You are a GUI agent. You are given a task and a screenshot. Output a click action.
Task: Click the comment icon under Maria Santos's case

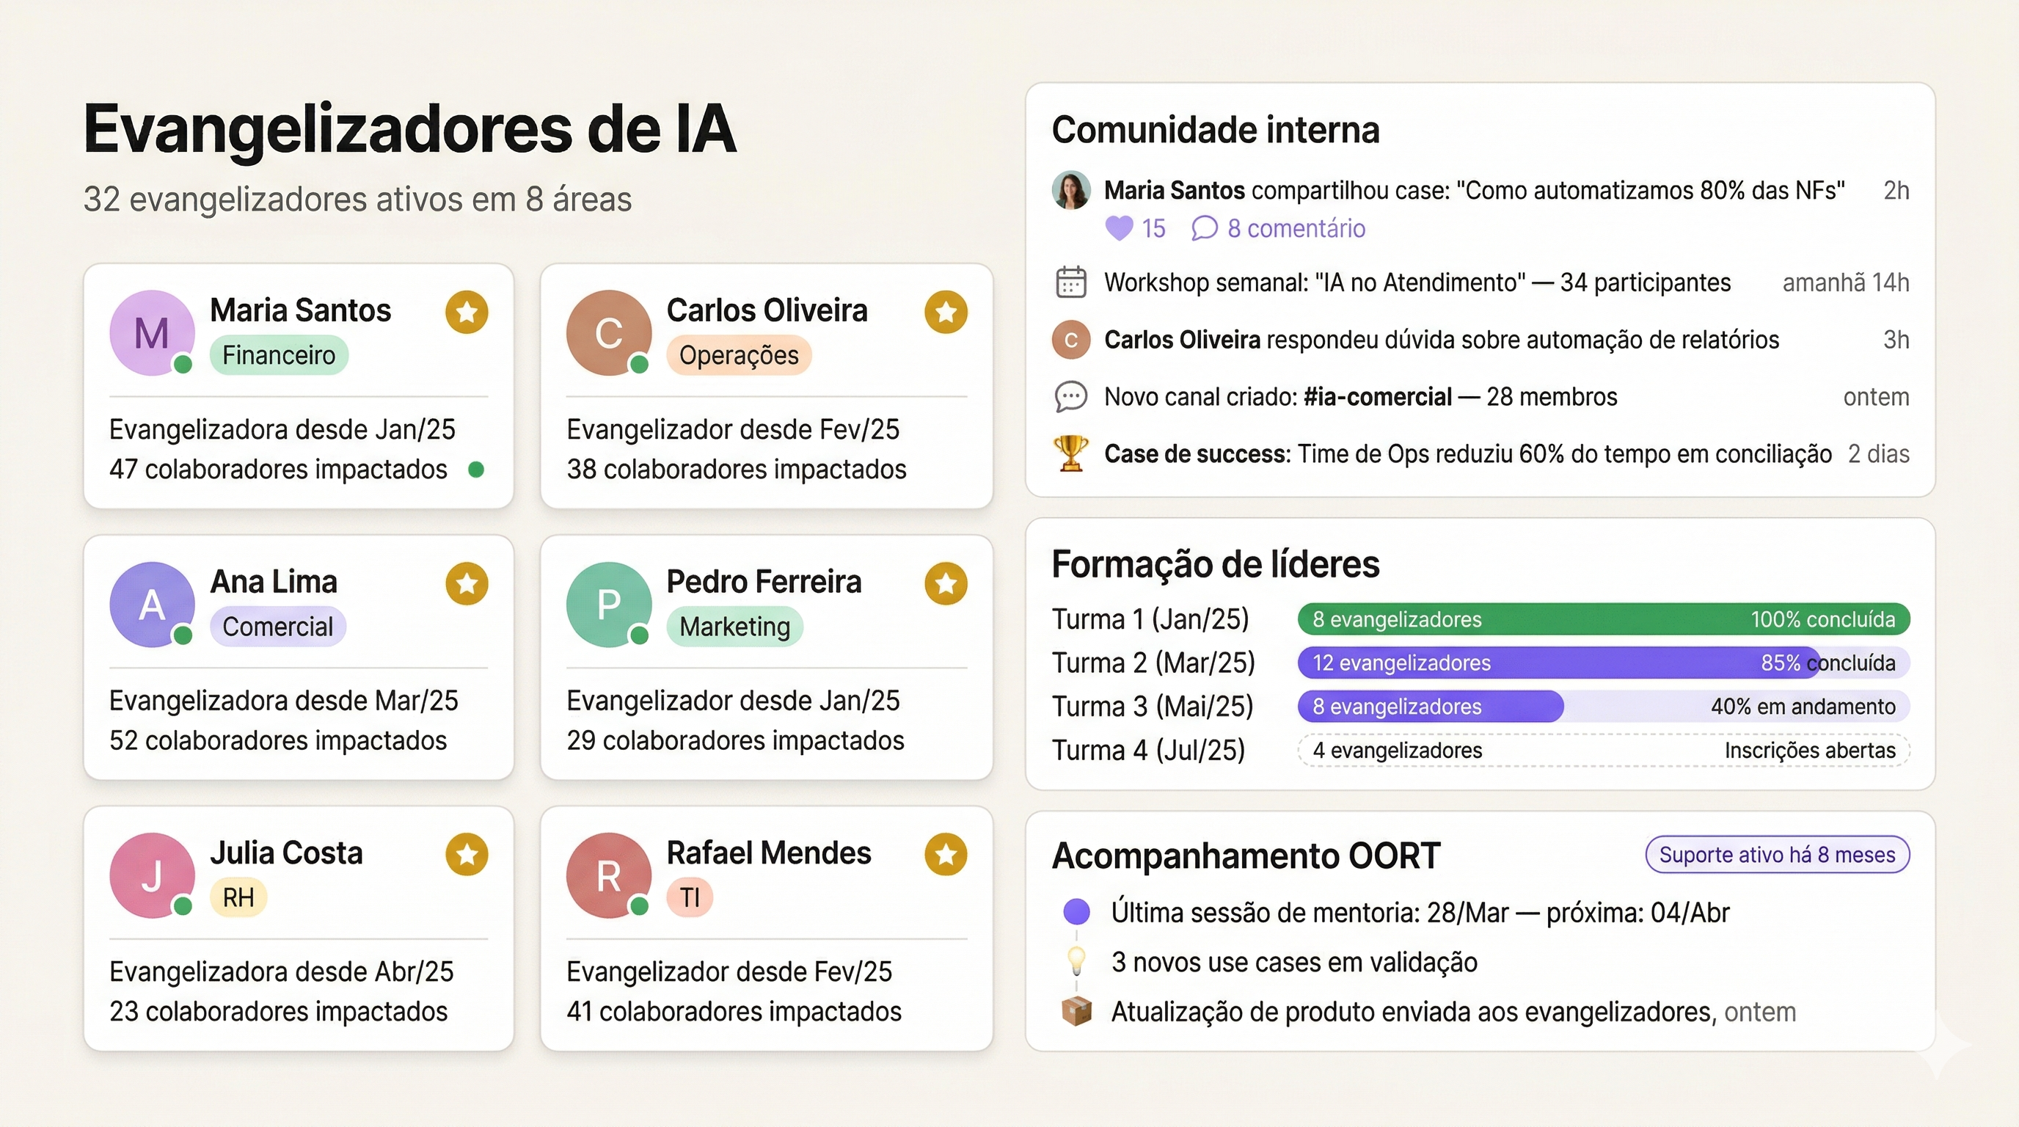pyautogui.click(x=1206, y=228)
